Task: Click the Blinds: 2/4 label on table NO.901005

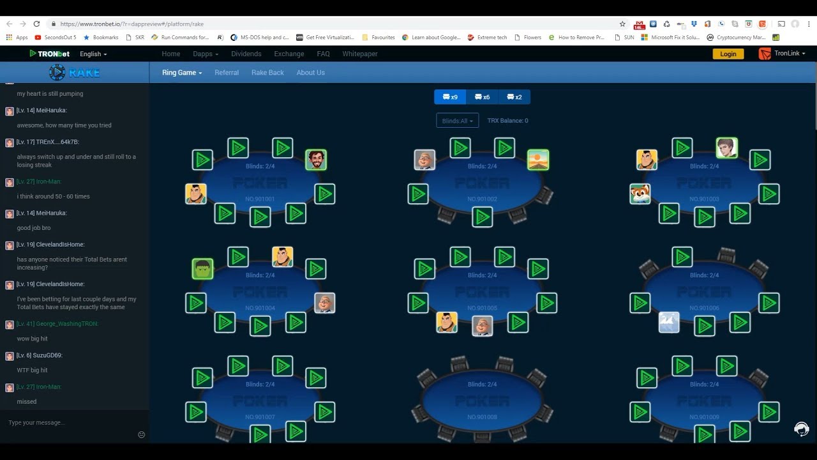Action: tap(482, 275)
